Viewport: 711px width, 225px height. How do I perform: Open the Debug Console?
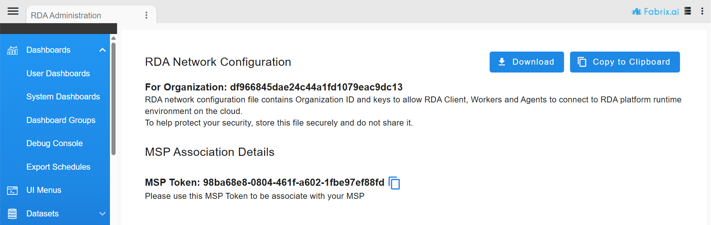click(x=54, y=144)
